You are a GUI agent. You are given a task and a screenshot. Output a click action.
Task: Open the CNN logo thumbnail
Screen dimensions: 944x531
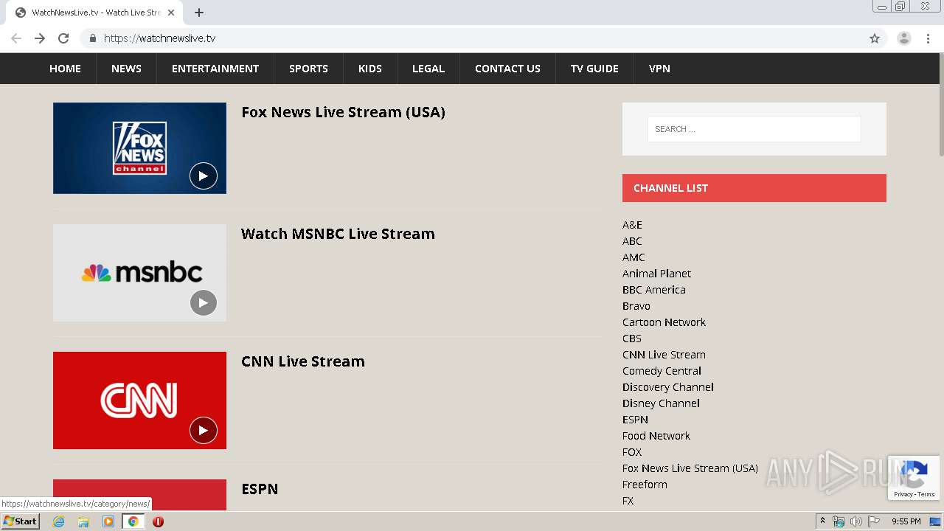139,400
